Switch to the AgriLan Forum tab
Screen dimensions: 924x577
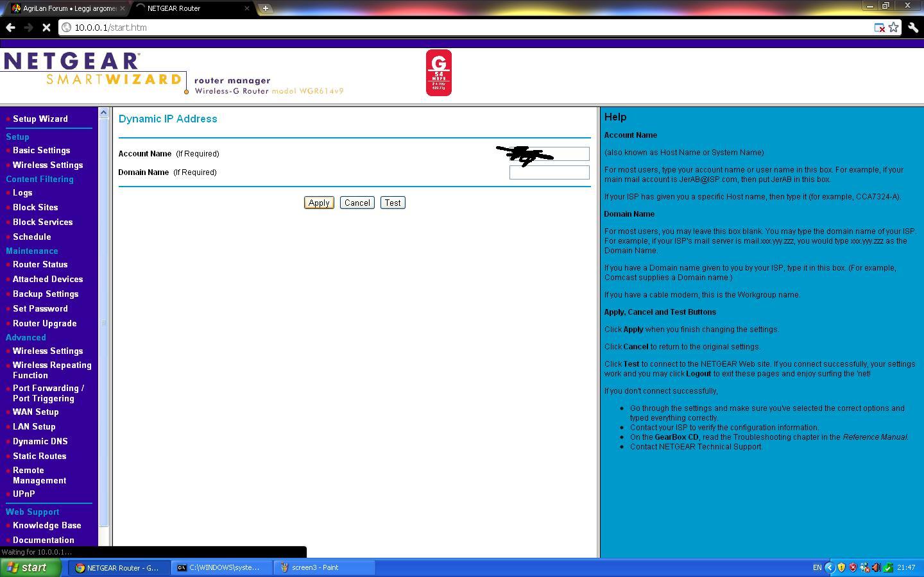tap(68, 8)
